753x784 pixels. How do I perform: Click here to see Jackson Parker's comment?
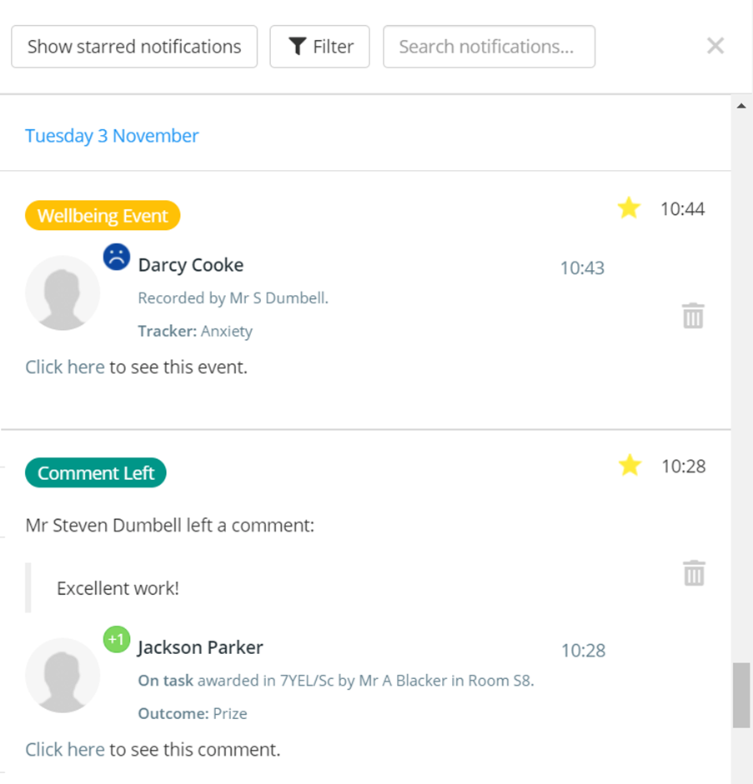click(x=64, y=749)
